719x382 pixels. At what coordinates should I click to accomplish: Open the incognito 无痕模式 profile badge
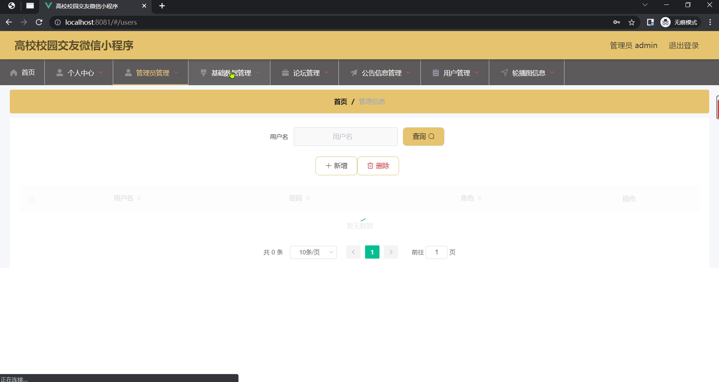pos(680,22)
